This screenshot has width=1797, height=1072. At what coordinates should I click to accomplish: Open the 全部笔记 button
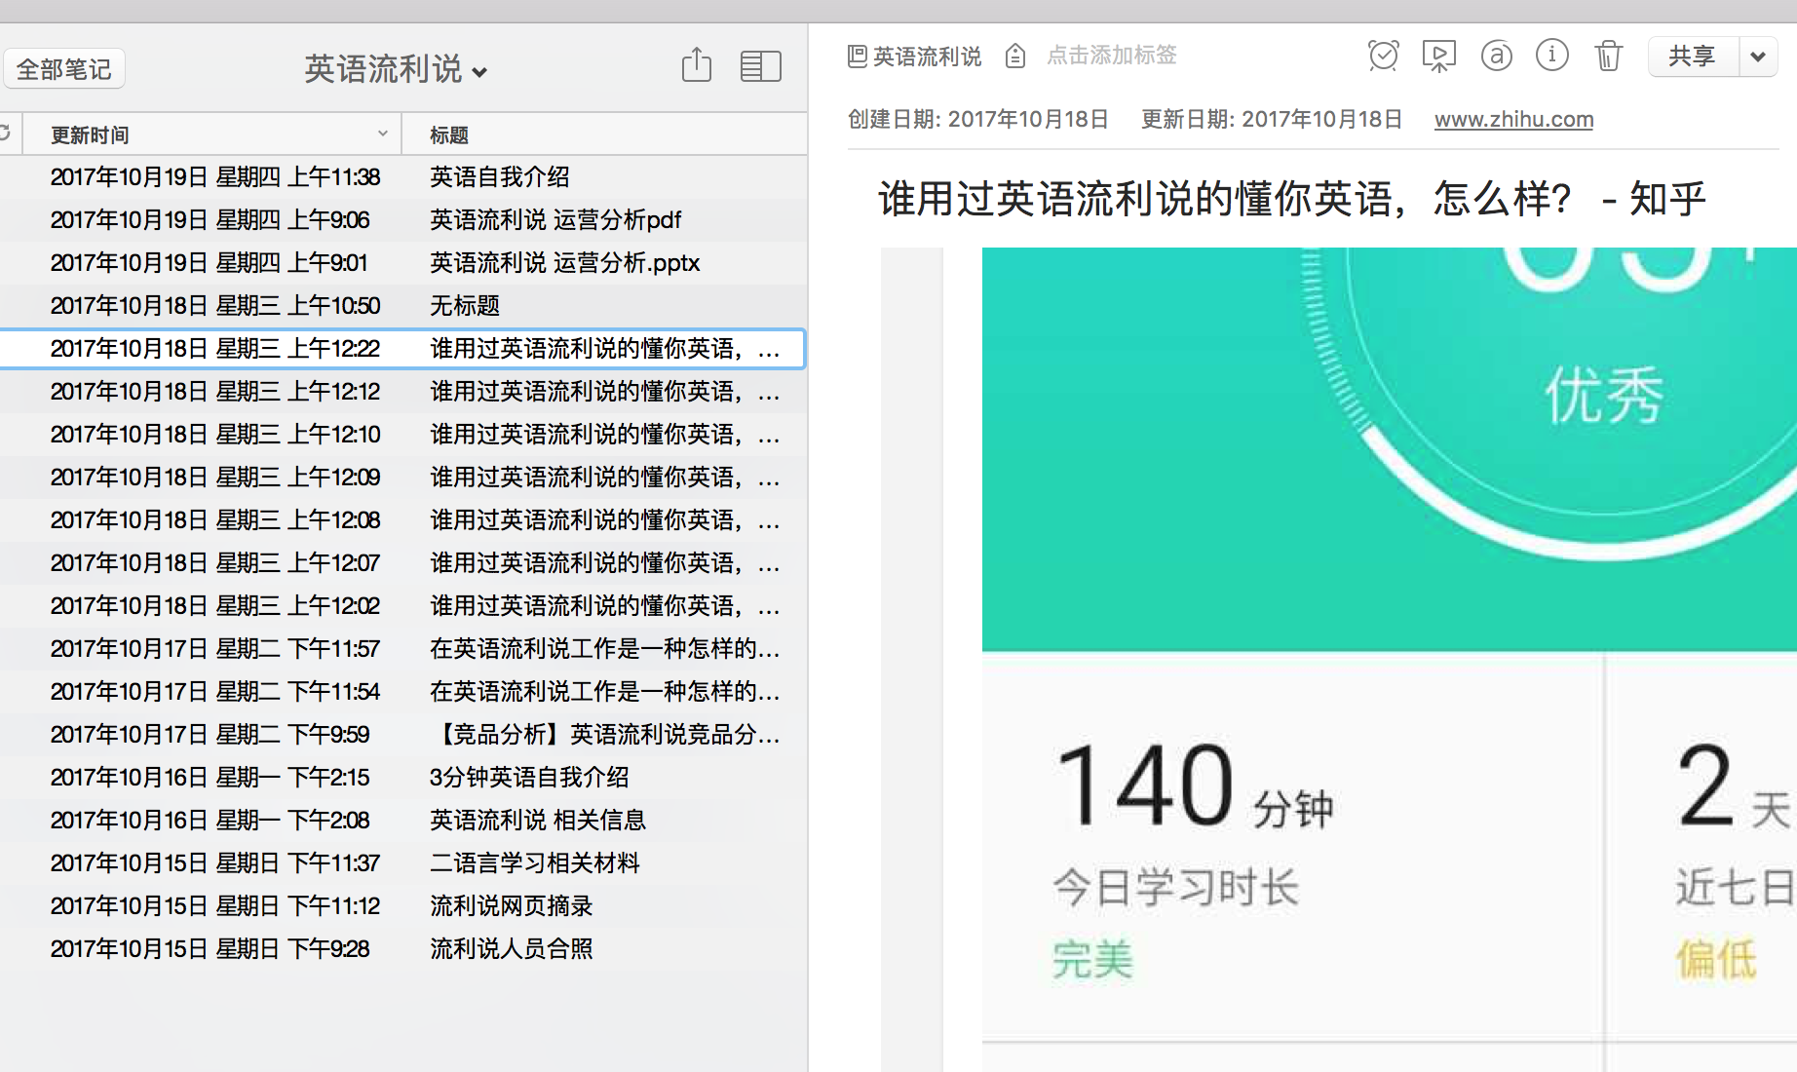tap(64, 69)
